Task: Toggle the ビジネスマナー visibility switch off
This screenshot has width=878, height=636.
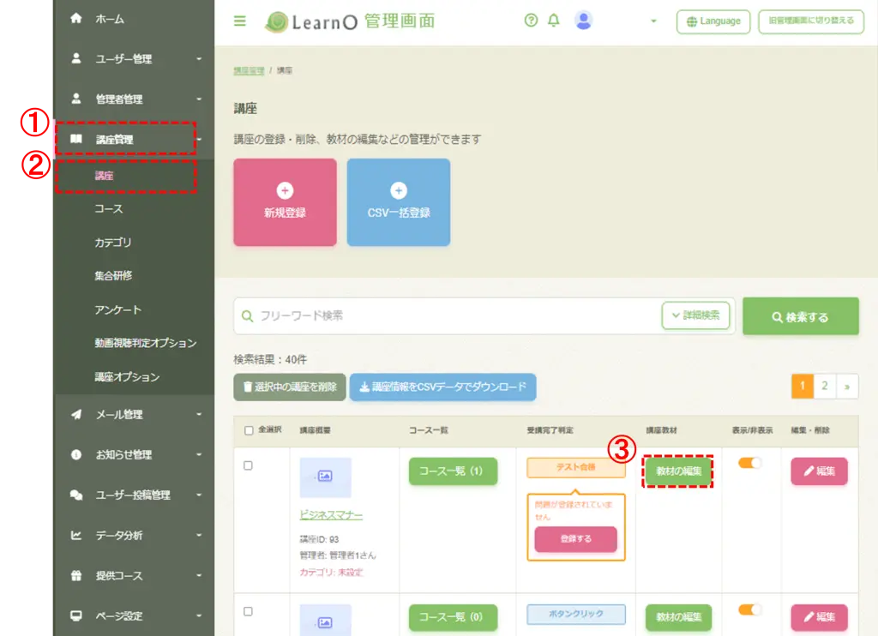Action: (749, 463)
